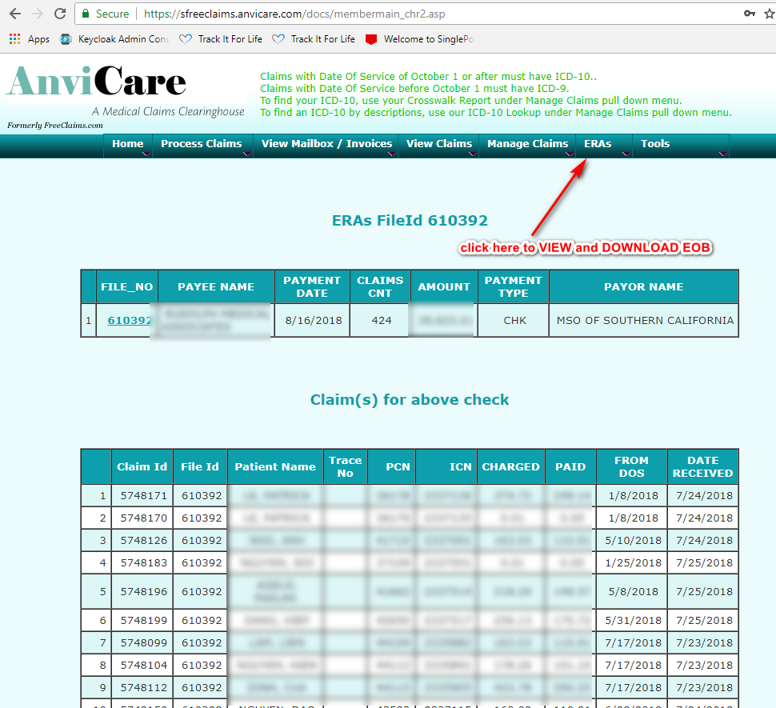Image resolution: width=776 pixels, height=708 pixels.
Task: Click the DATE RECEIVED column header
Action: [x=702, y=467]
